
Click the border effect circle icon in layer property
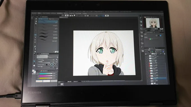157,36
